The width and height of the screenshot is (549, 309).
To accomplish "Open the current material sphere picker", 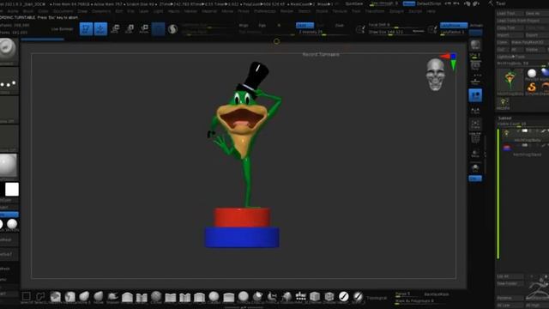I will coord(9,165).
